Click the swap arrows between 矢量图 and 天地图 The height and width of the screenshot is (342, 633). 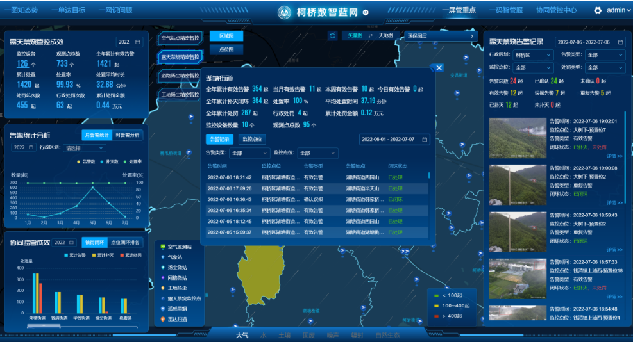[370, 36]
